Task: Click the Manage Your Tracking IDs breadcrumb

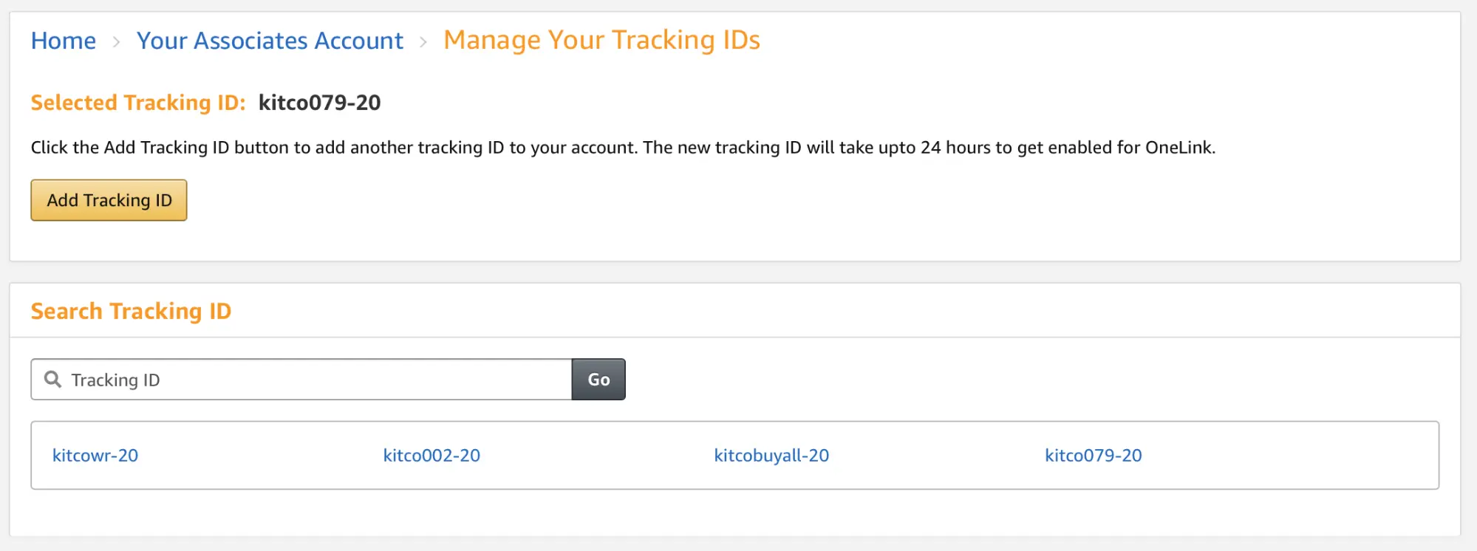Action: point(602,40)
